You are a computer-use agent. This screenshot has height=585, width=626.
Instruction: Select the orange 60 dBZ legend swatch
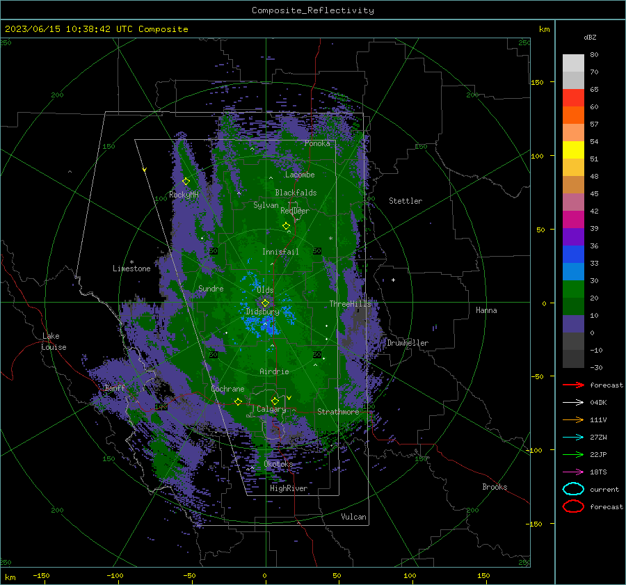click(x=573, y=115)
